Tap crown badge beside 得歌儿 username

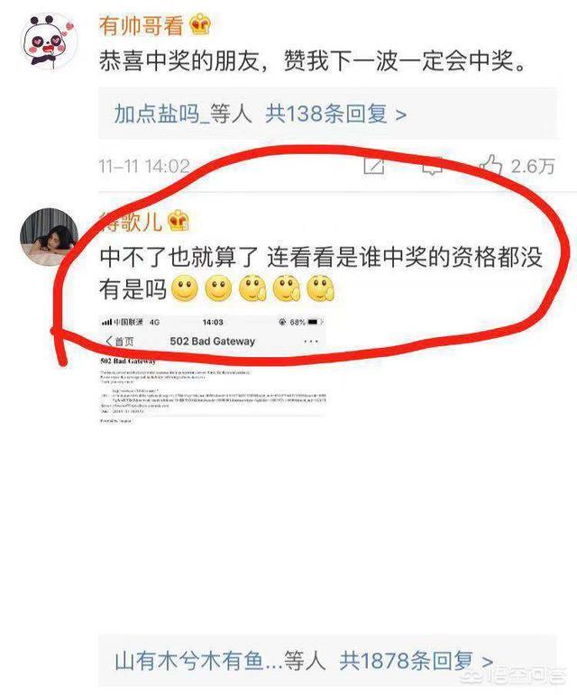pos(178,220)
